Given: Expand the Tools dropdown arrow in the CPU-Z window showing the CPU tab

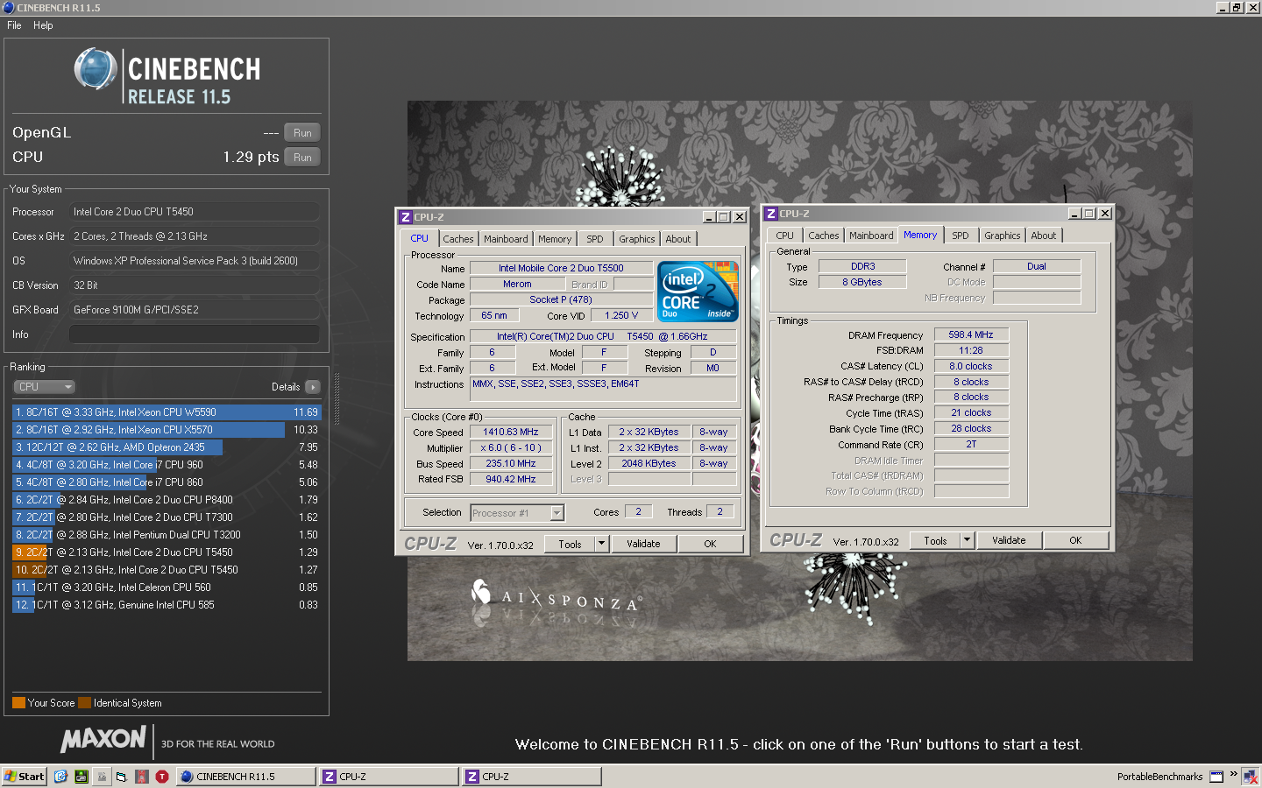Looking at the screenshot, I should tap(602, 544).
